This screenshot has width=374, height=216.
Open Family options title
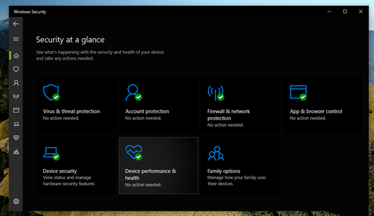coord(223,171)
